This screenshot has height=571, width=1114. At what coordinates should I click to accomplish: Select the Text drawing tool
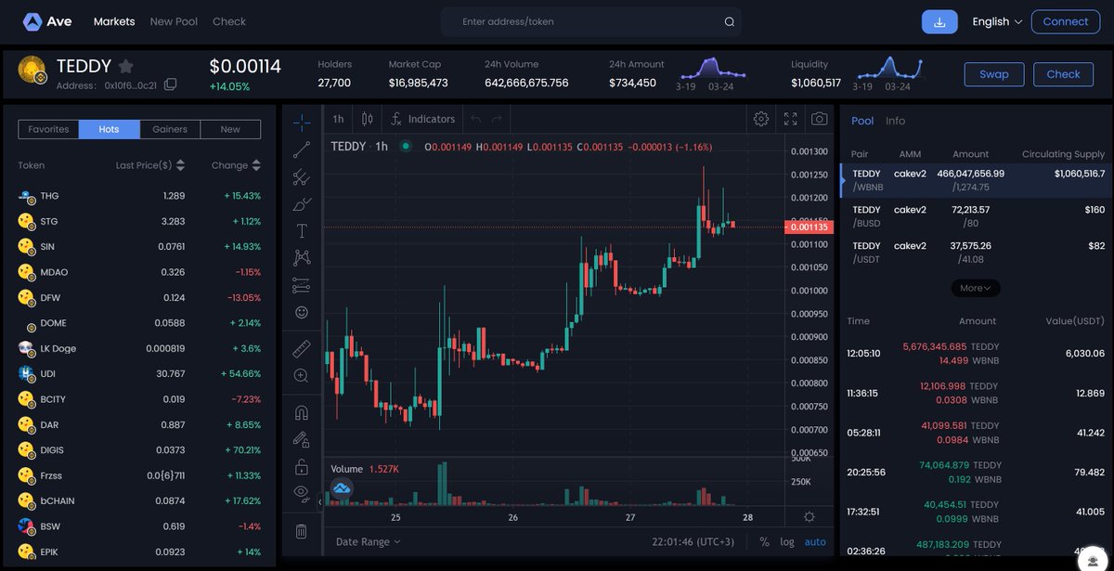pyautogui.click(x=301, y=229)
